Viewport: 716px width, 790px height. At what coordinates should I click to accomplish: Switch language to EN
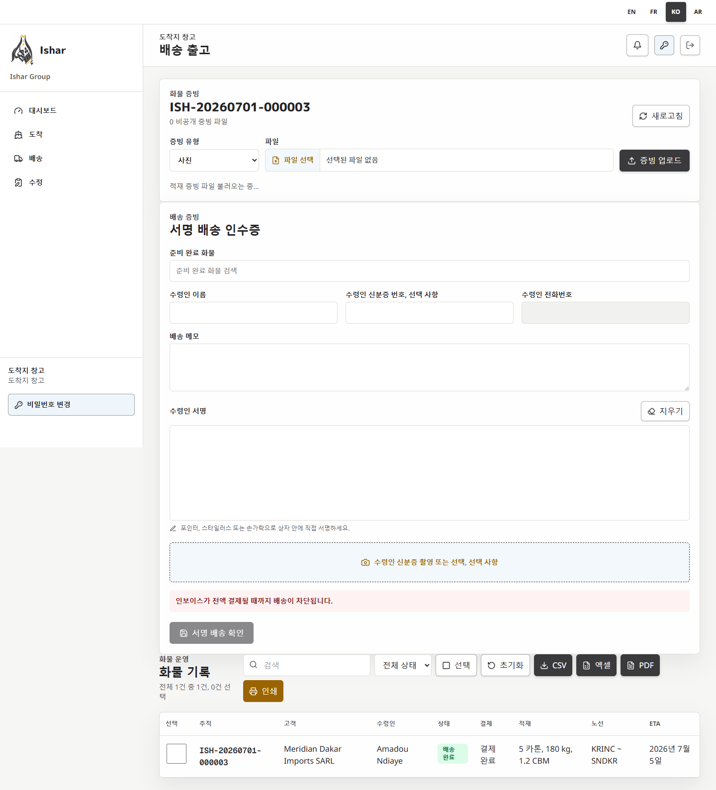tap(631, 12)
